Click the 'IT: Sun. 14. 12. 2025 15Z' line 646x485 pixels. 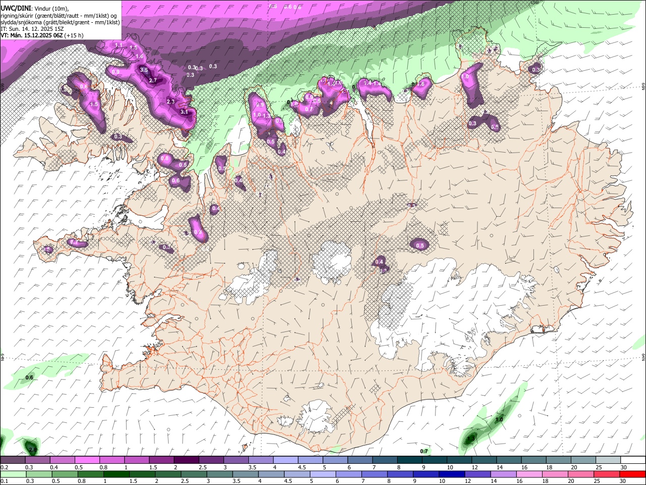click(32, 29)
